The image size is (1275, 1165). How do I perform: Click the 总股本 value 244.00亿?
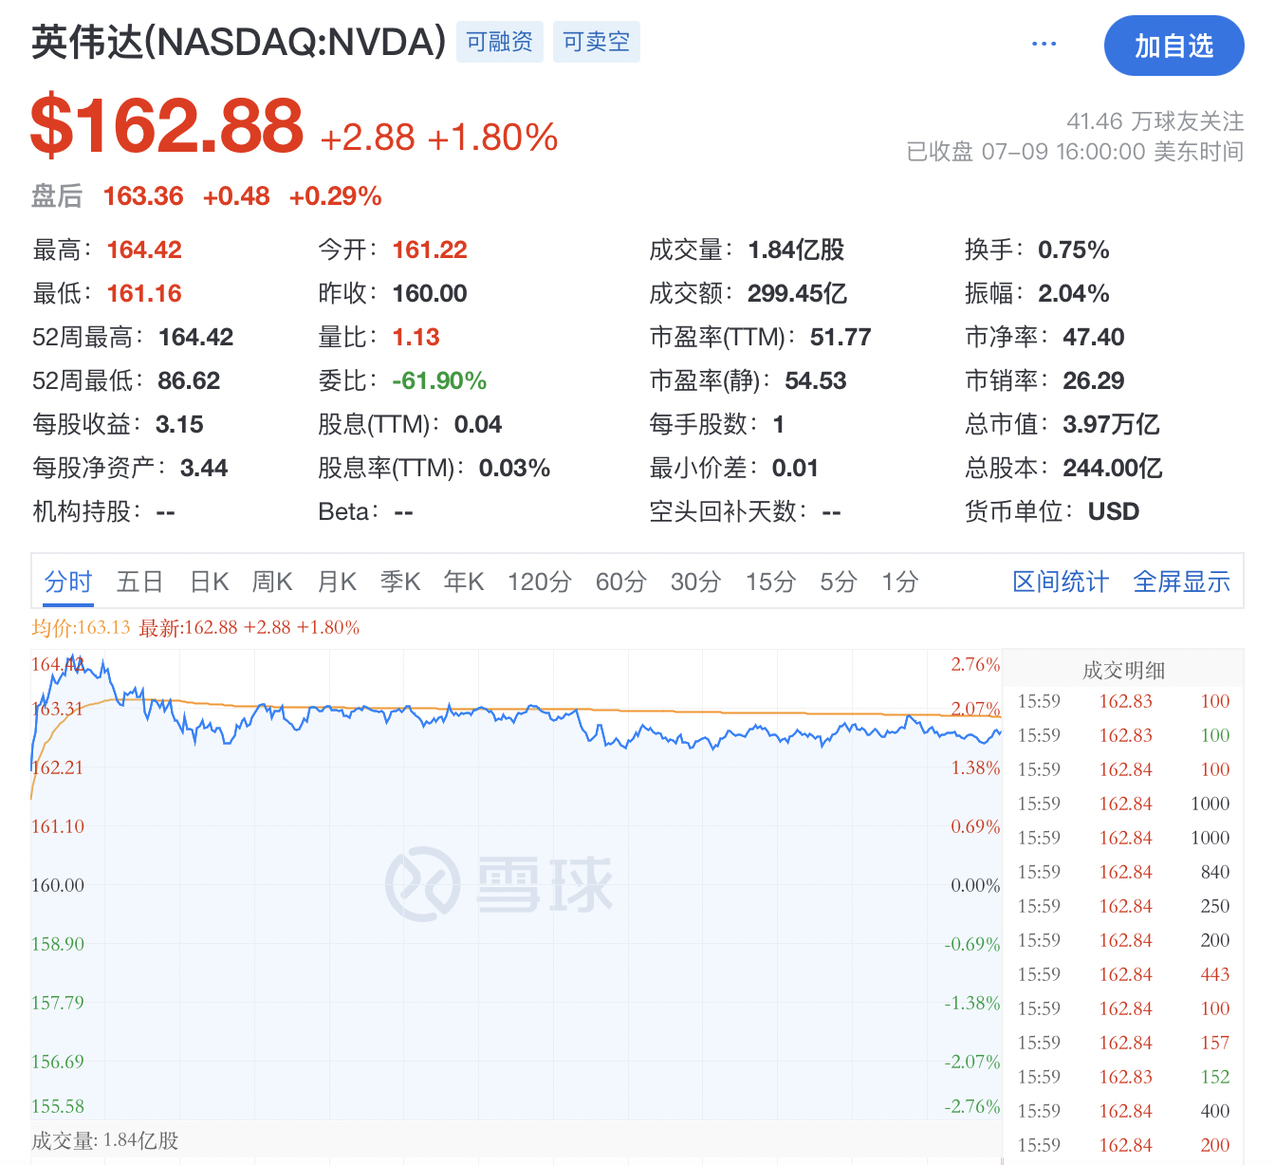[1113, 468]
